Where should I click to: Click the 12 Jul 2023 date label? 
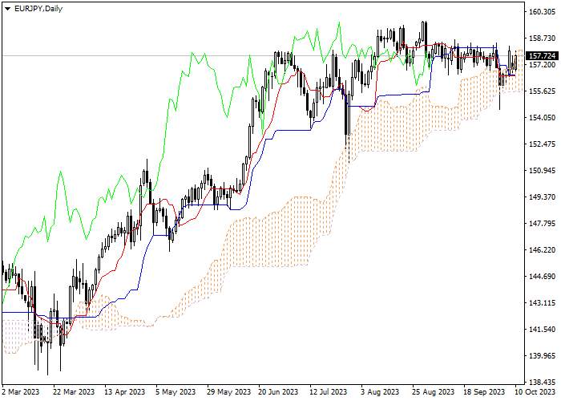pos(329,392)
